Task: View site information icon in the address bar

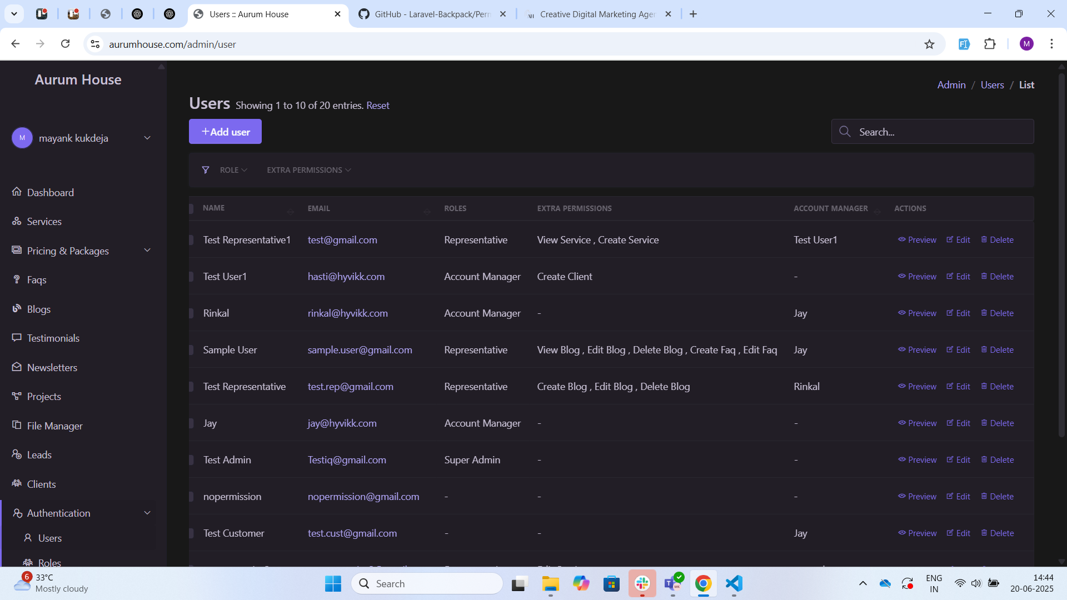Action: tap(95, 44)
